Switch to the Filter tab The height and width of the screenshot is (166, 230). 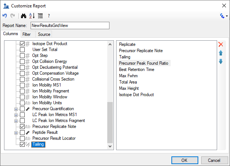(x=27, y=34)
